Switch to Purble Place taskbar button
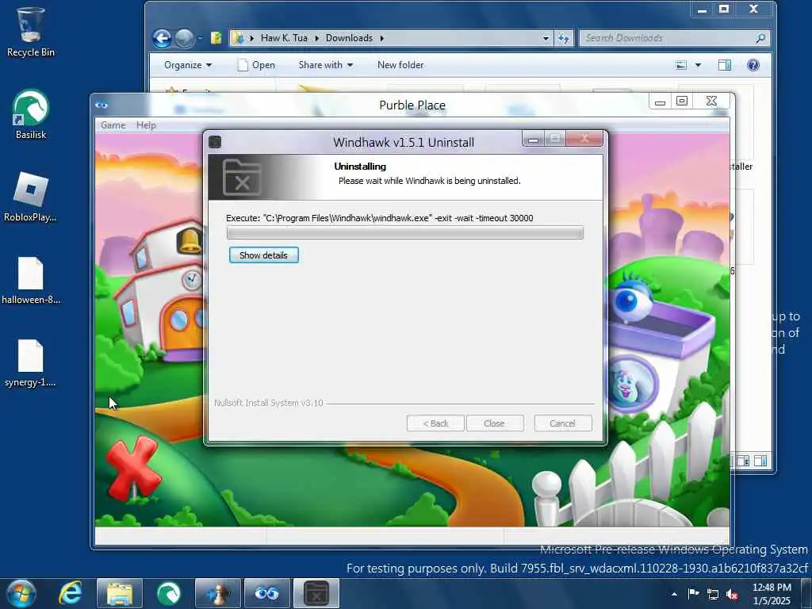 click(x=267, y=593)
